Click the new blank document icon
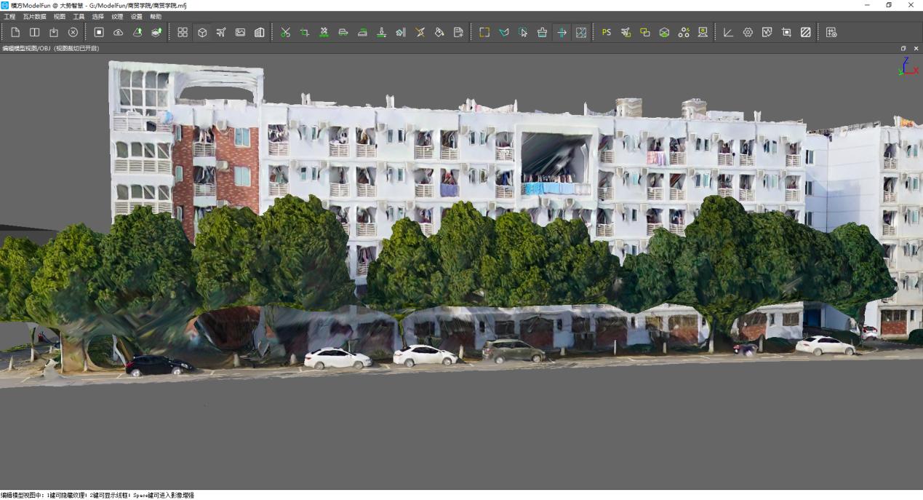 (15, 32)
